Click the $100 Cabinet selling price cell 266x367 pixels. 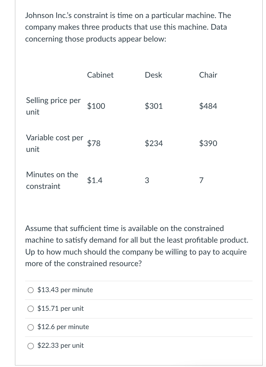pyautogui.click(x=96, y=106)
